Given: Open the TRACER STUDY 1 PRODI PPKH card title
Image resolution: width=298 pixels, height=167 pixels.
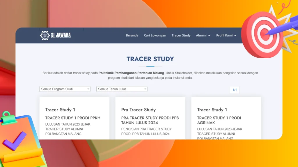Looking at the screenshot, I should (73, 118).
